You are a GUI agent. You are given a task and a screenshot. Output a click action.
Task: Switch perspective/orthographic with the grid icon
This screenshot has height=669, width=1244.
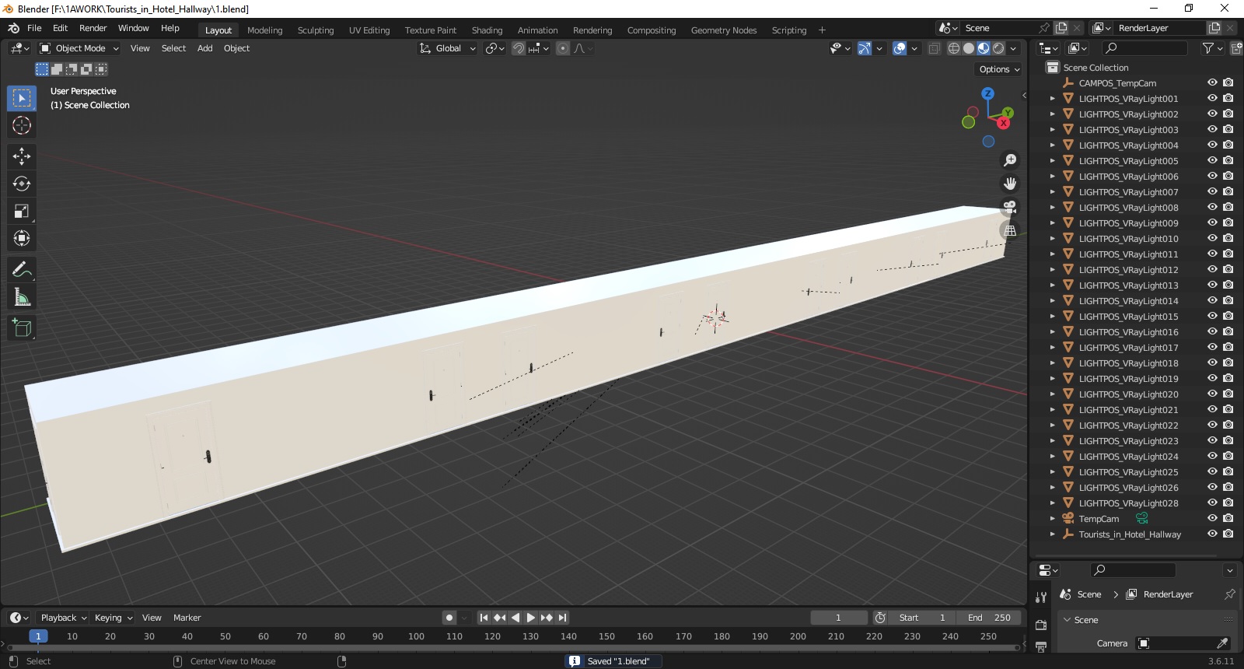1010,230
